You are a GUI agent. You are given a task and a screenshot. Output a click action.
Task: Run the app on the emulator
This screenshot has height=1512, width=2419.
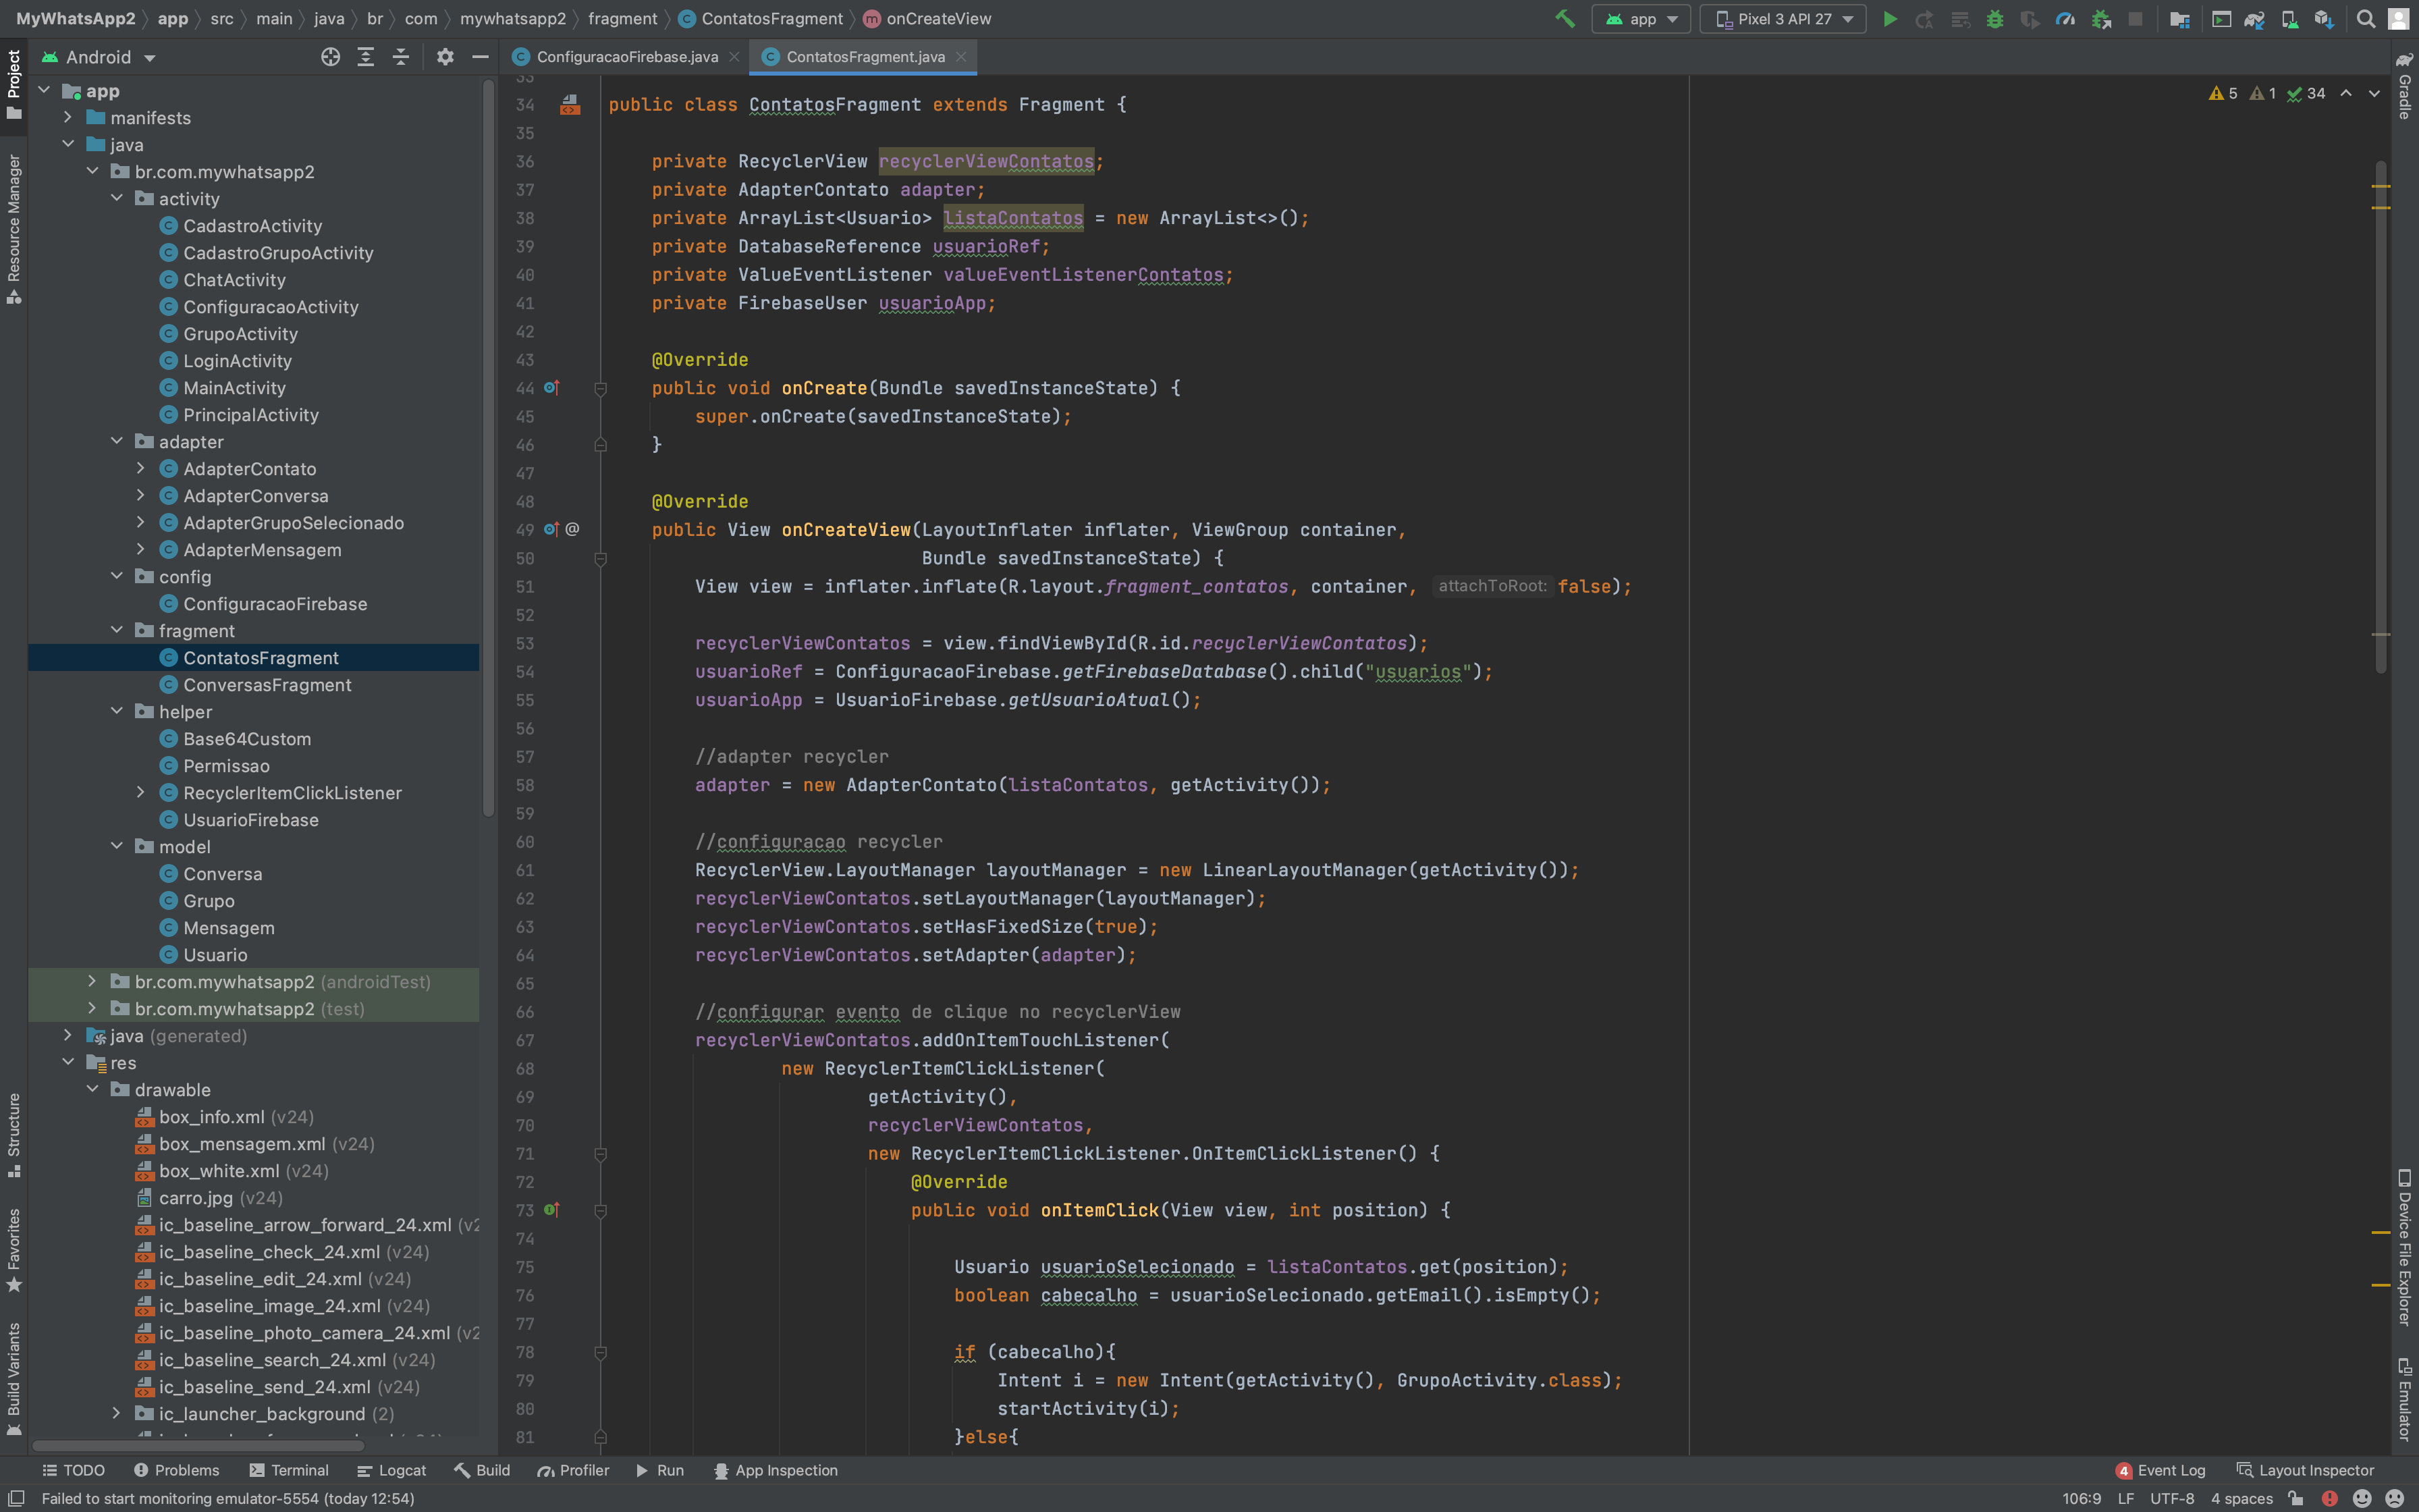[x=1889, y=19]
